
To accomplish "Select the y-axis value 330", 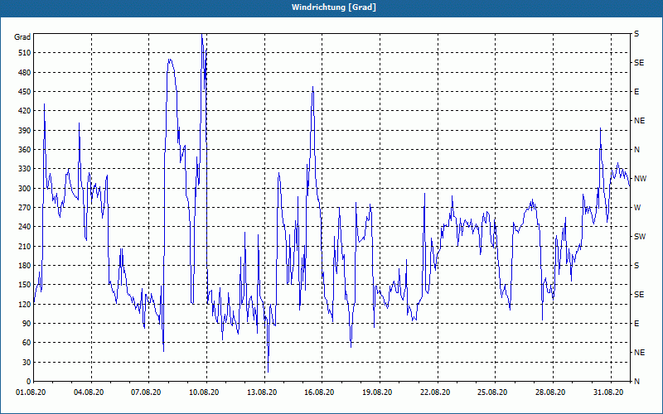I will pyautogui.click(x=25, y=169).
